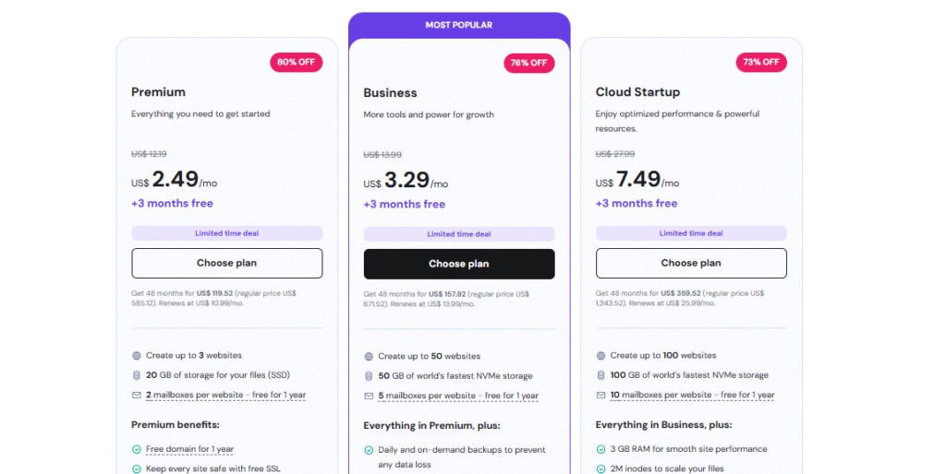Click storage icon next to 50 GB NVMe

click(369, 376)
